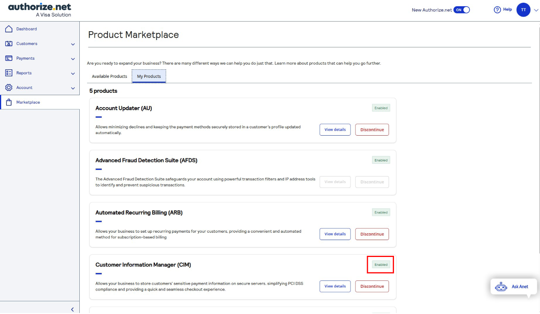Click the Help link
The height and width of the screenshot is (314, 540).
(x=507, y=9)
